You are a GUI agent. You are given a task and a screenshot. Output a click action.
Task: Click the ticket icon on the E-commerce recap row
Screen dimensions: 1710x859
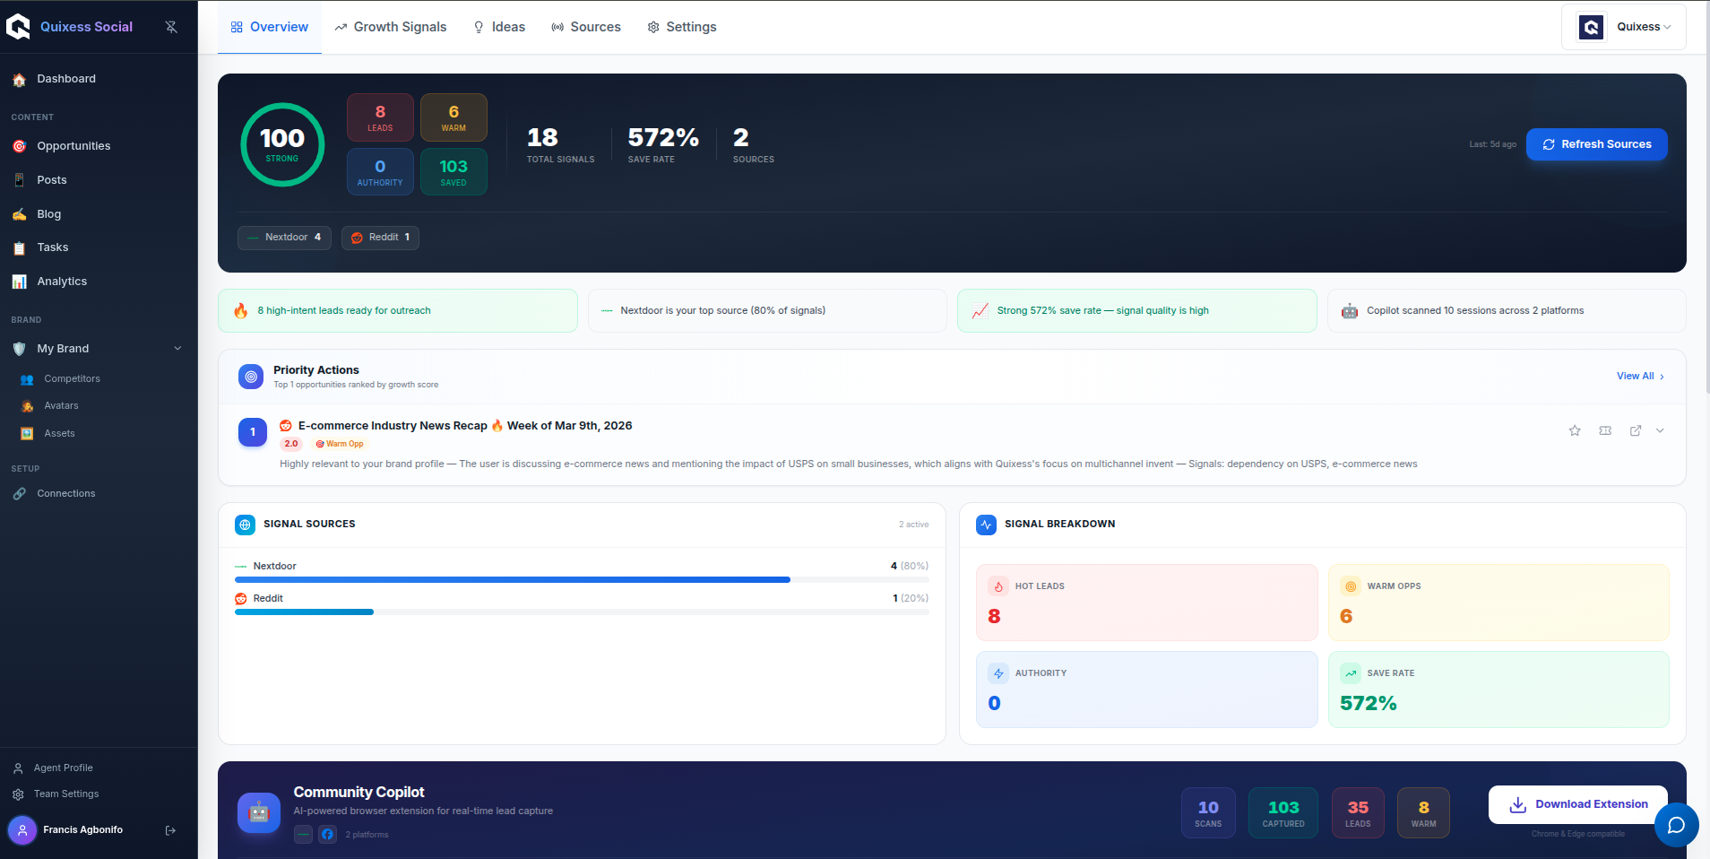[1605, 431]
